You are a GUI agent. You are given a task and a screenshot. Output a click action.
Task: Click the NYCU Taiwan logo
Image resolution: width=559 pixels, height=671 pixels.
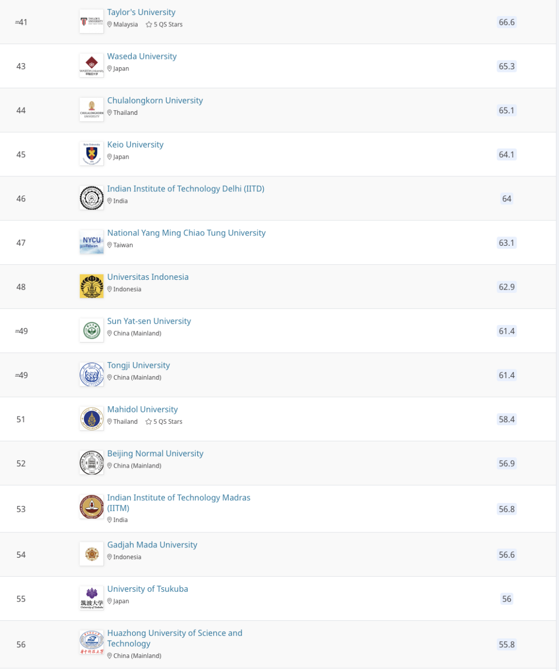pos(92,242)
